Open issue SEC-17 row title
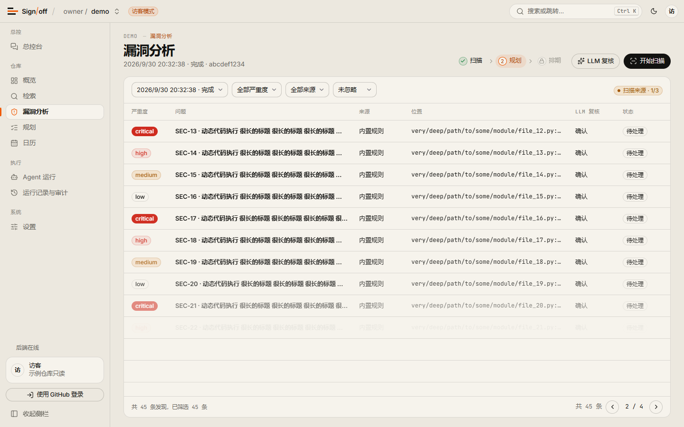 coord(261,218)
